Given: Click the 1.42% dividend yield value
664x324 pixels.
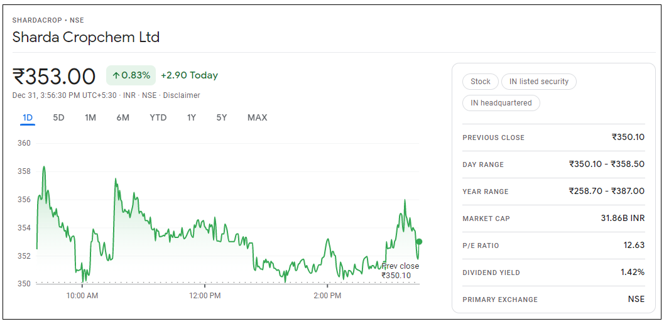Looking at the screenshot, I should (x=633, y=273).
